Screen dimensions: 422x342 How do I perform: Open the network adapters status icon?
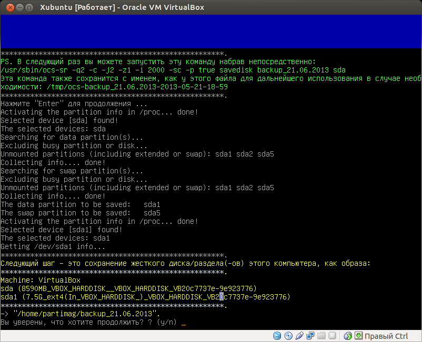310,336
